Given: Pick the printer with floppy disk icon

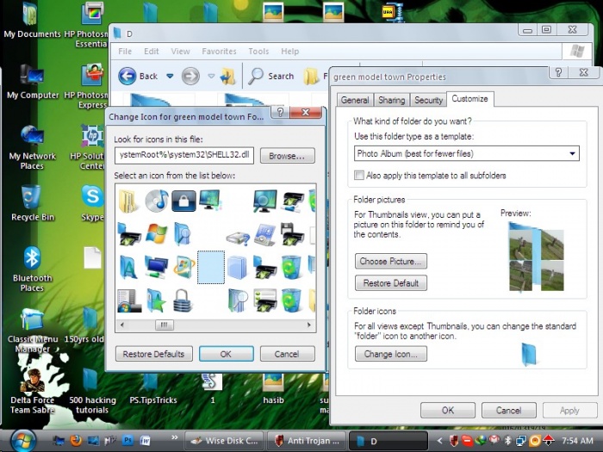Looking at the screenshot, I should point(293,233).
